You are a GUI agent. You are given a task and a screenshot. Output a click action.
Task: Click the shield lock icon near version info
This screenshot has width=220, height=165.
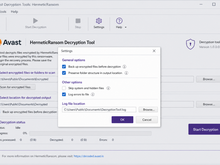pos(190,44)
